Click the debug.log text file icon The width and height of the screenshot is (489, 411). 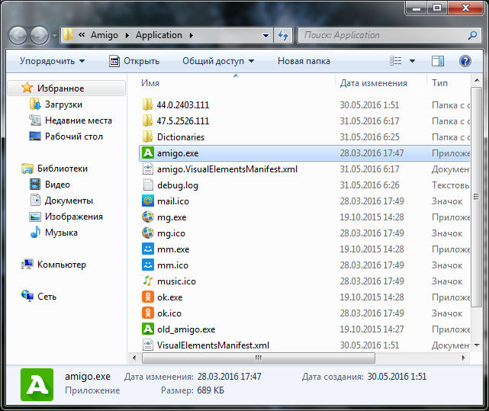point(148,185)
